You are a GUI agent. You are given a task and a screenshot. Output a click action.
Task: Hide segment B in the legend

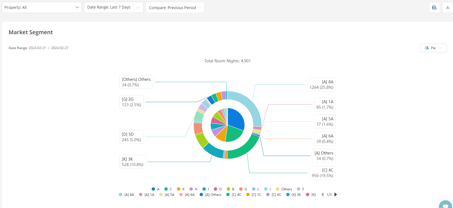(x=231, y=189)
